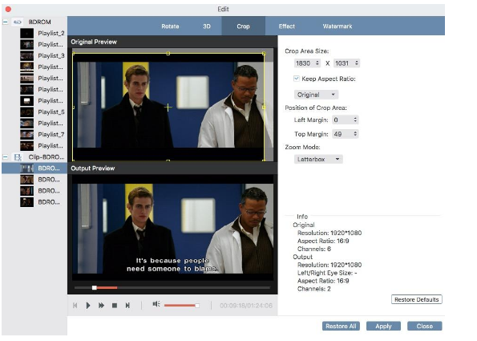Image resolution: width=477 pixels, height=341 pixels.
Task: Click the BDROM disc icon
Action: (18, 22)
